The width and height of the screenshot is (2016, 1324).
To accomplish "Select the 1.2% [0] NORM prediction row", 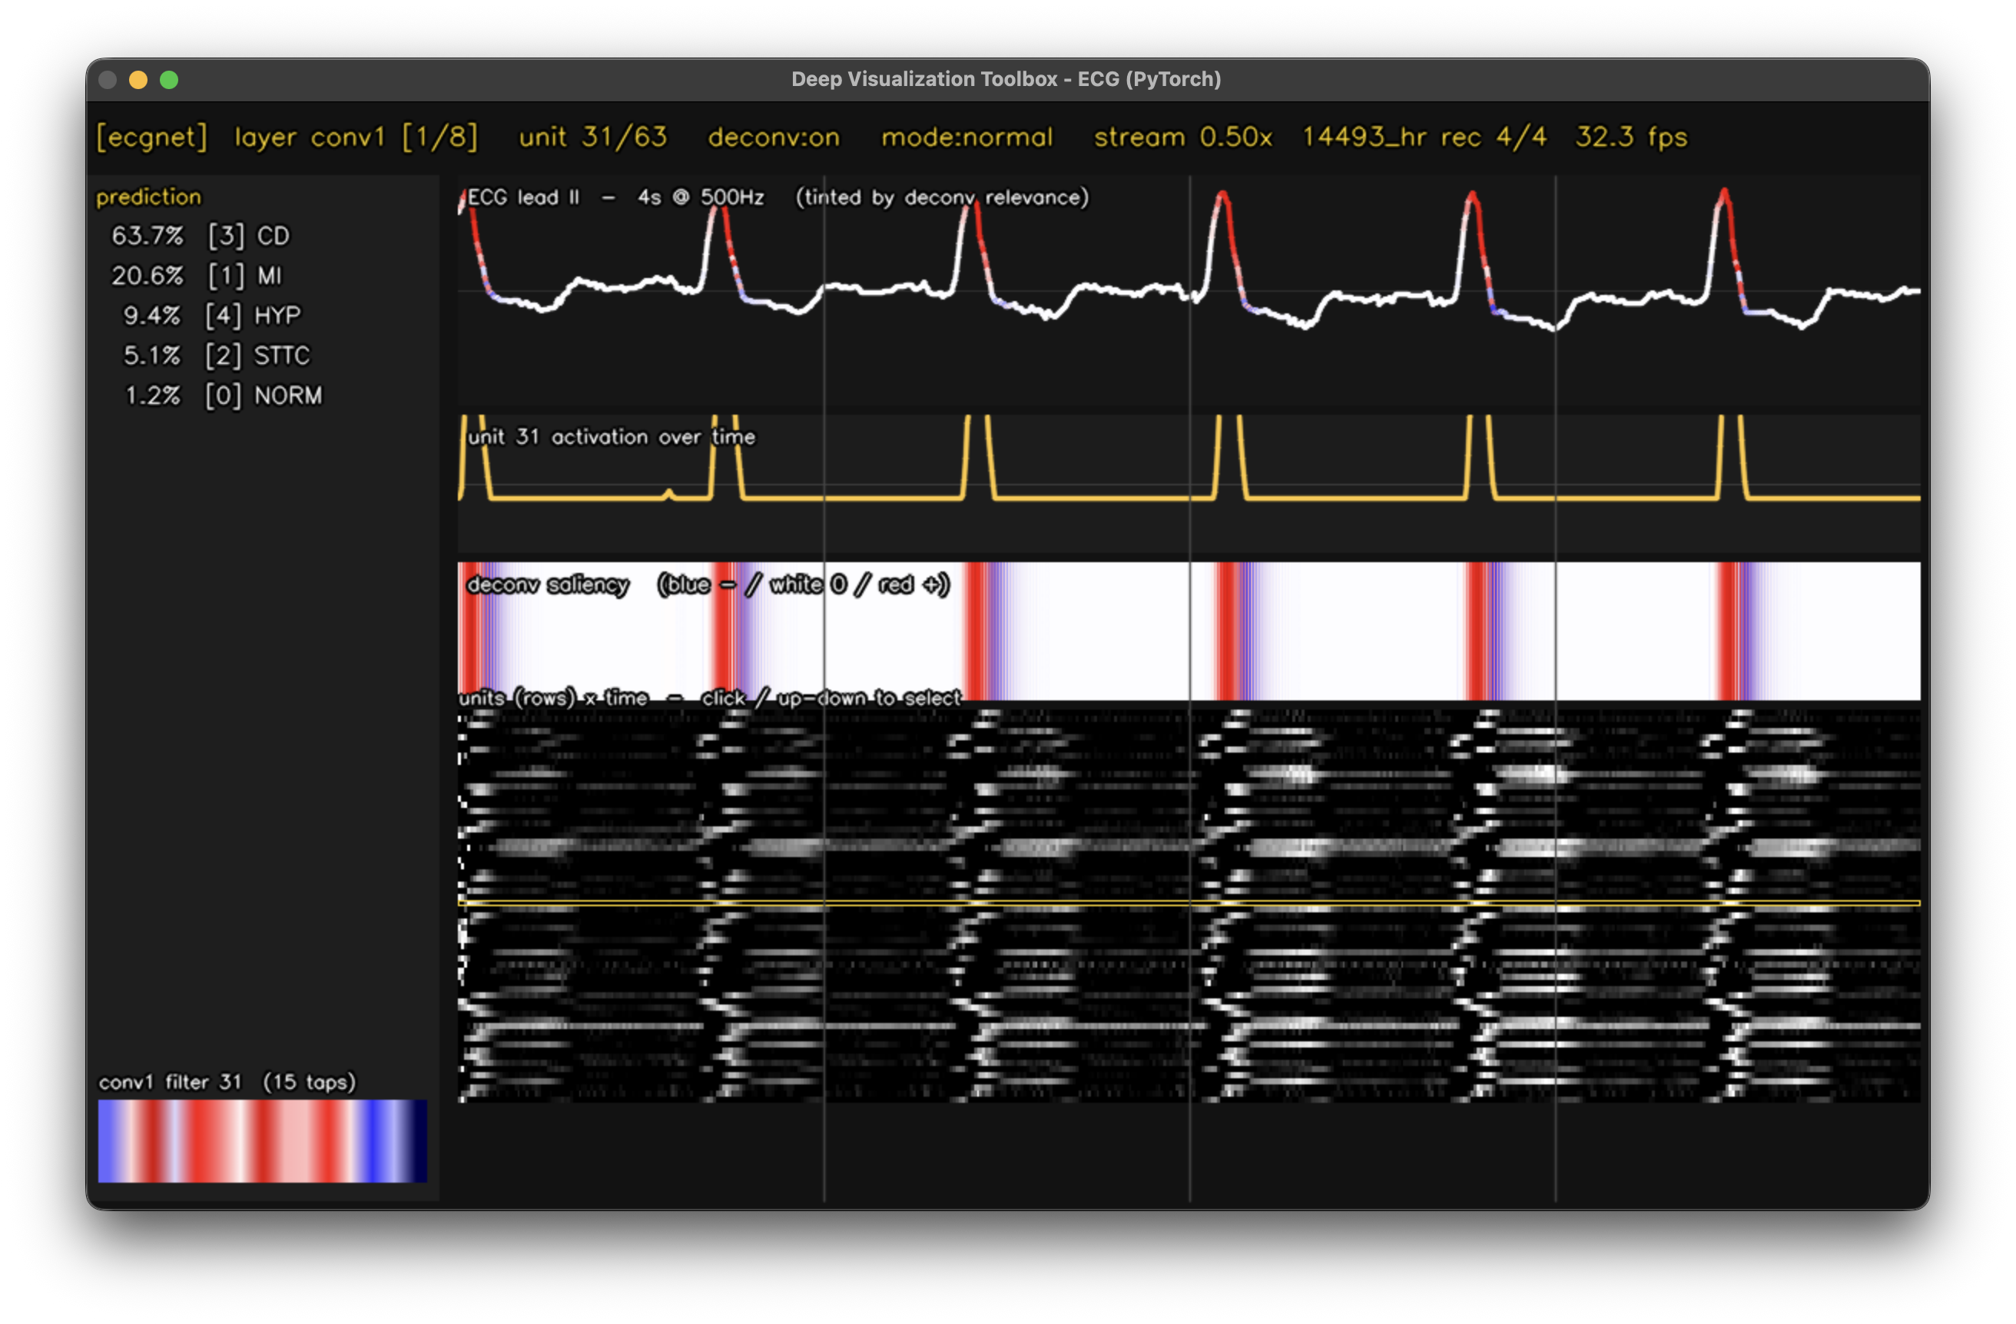I will click(223, 396).
